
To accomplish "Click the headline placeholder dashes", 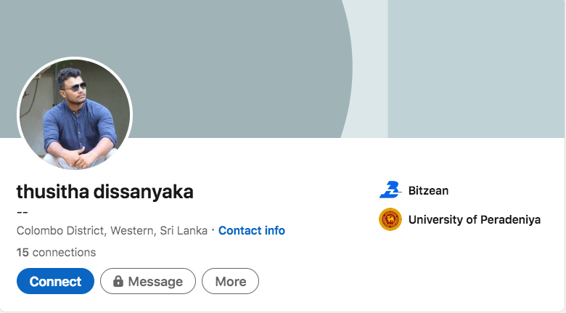I will point(22,212).
